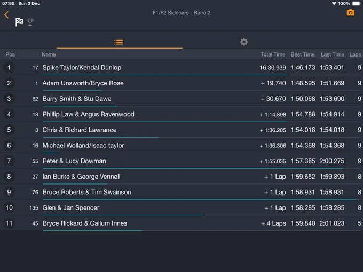Tap position badge 11
The height and width of the screenshot is (272, 363).
9,223
